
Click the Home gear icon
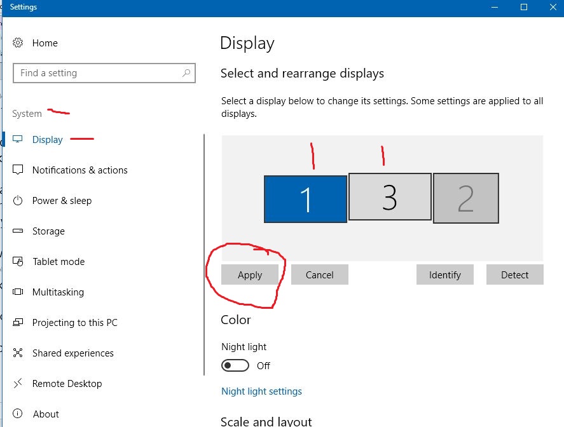(18, 43)
